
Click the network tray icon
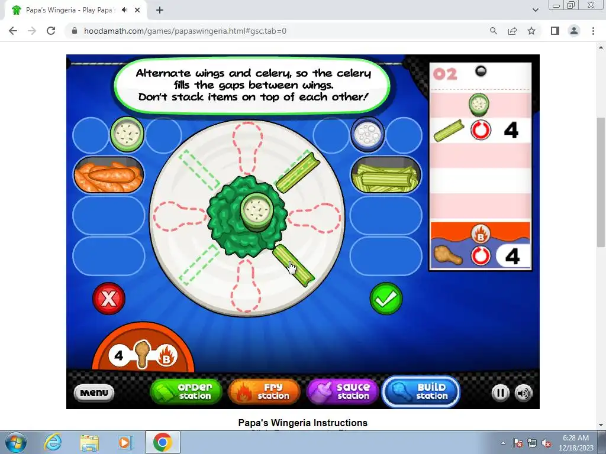coord(532,443)
